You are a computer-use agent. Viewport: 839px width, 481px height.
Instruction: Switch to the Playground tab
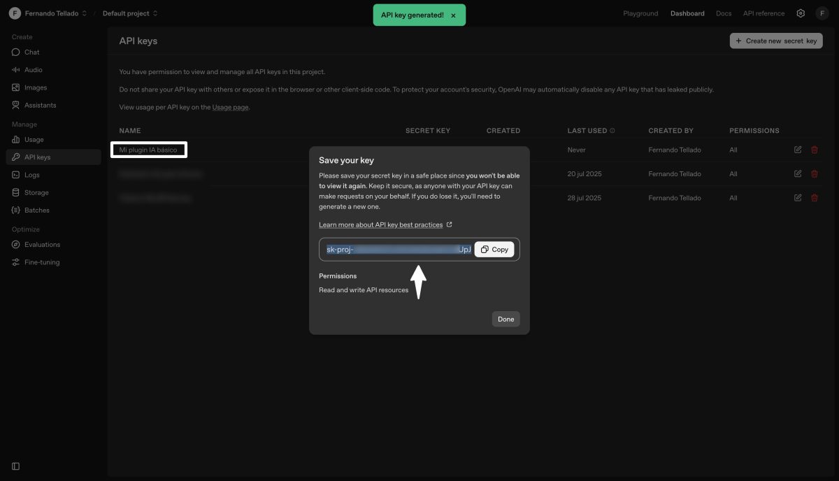pyautogui.click(x=640, y=13)
